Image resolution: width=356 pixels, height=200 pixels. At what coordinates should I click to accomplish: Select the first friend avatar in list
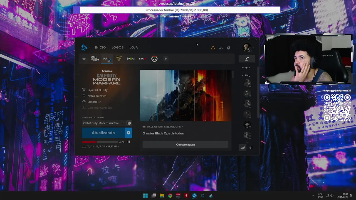(x=247, y=83)
